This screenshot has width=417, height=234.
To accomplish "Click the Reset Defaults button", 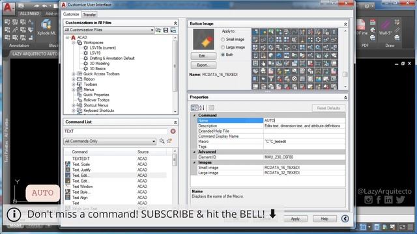I will (x=328, y=108).
